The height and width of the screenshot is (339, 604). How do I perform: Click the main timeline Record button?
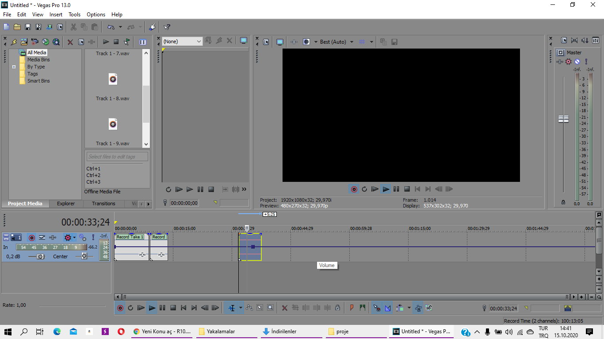click(120, 308)
